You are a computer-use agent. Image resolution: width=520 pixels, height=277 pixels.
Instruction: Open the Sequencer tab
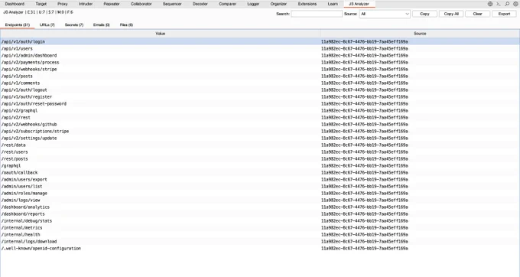pos(172,4)
